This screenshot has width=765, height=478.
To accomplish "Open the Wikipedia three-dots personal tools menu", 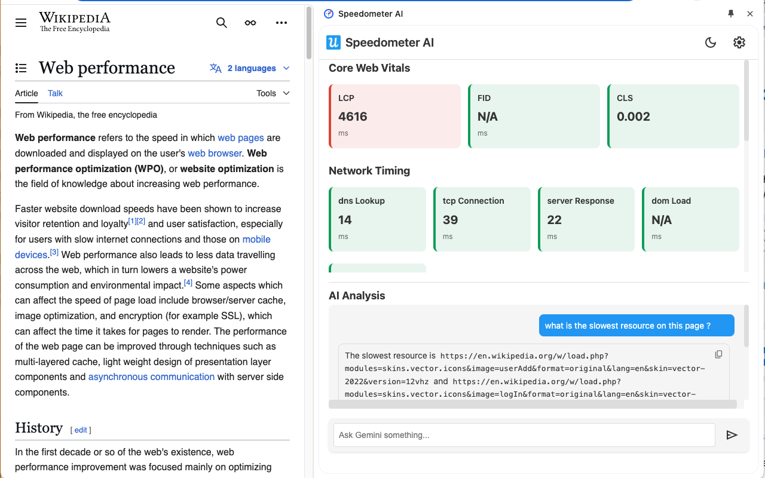I will point(281,23).
